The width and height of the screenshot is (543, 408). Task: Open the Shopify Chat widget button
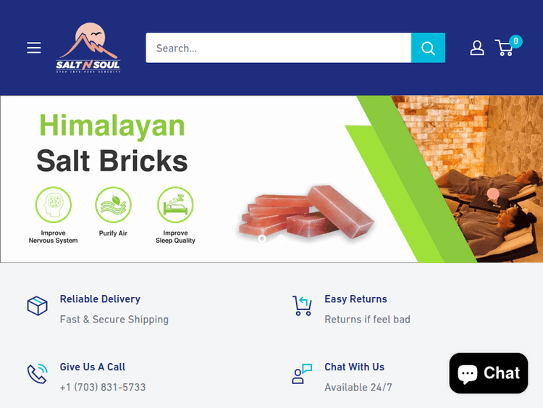[489, 373]
